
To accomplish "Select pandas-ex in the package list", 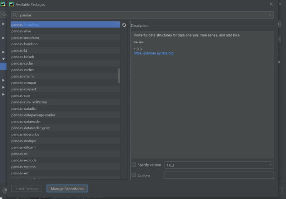I will pyautogui.click(x=65, y=154).
